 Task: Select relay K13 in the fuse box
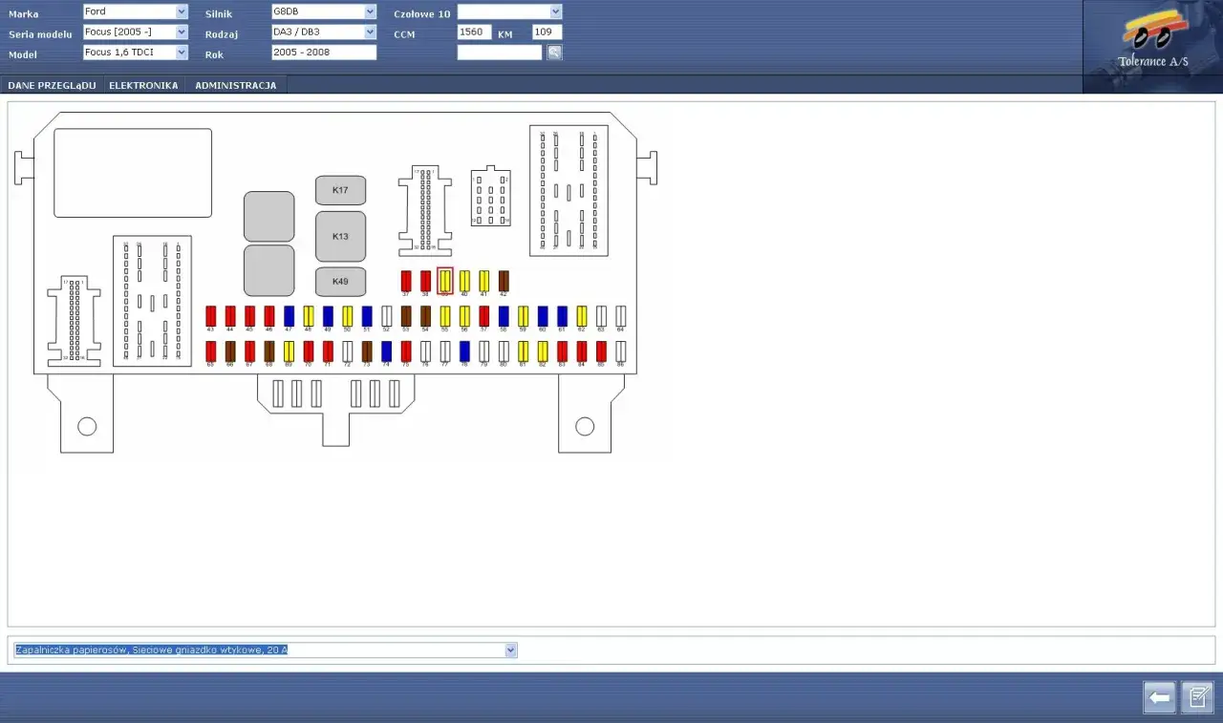[340, 236]
